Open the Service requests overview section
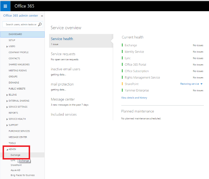The width and height of the screenshot is (209, 179). click(x=63, y=54)
